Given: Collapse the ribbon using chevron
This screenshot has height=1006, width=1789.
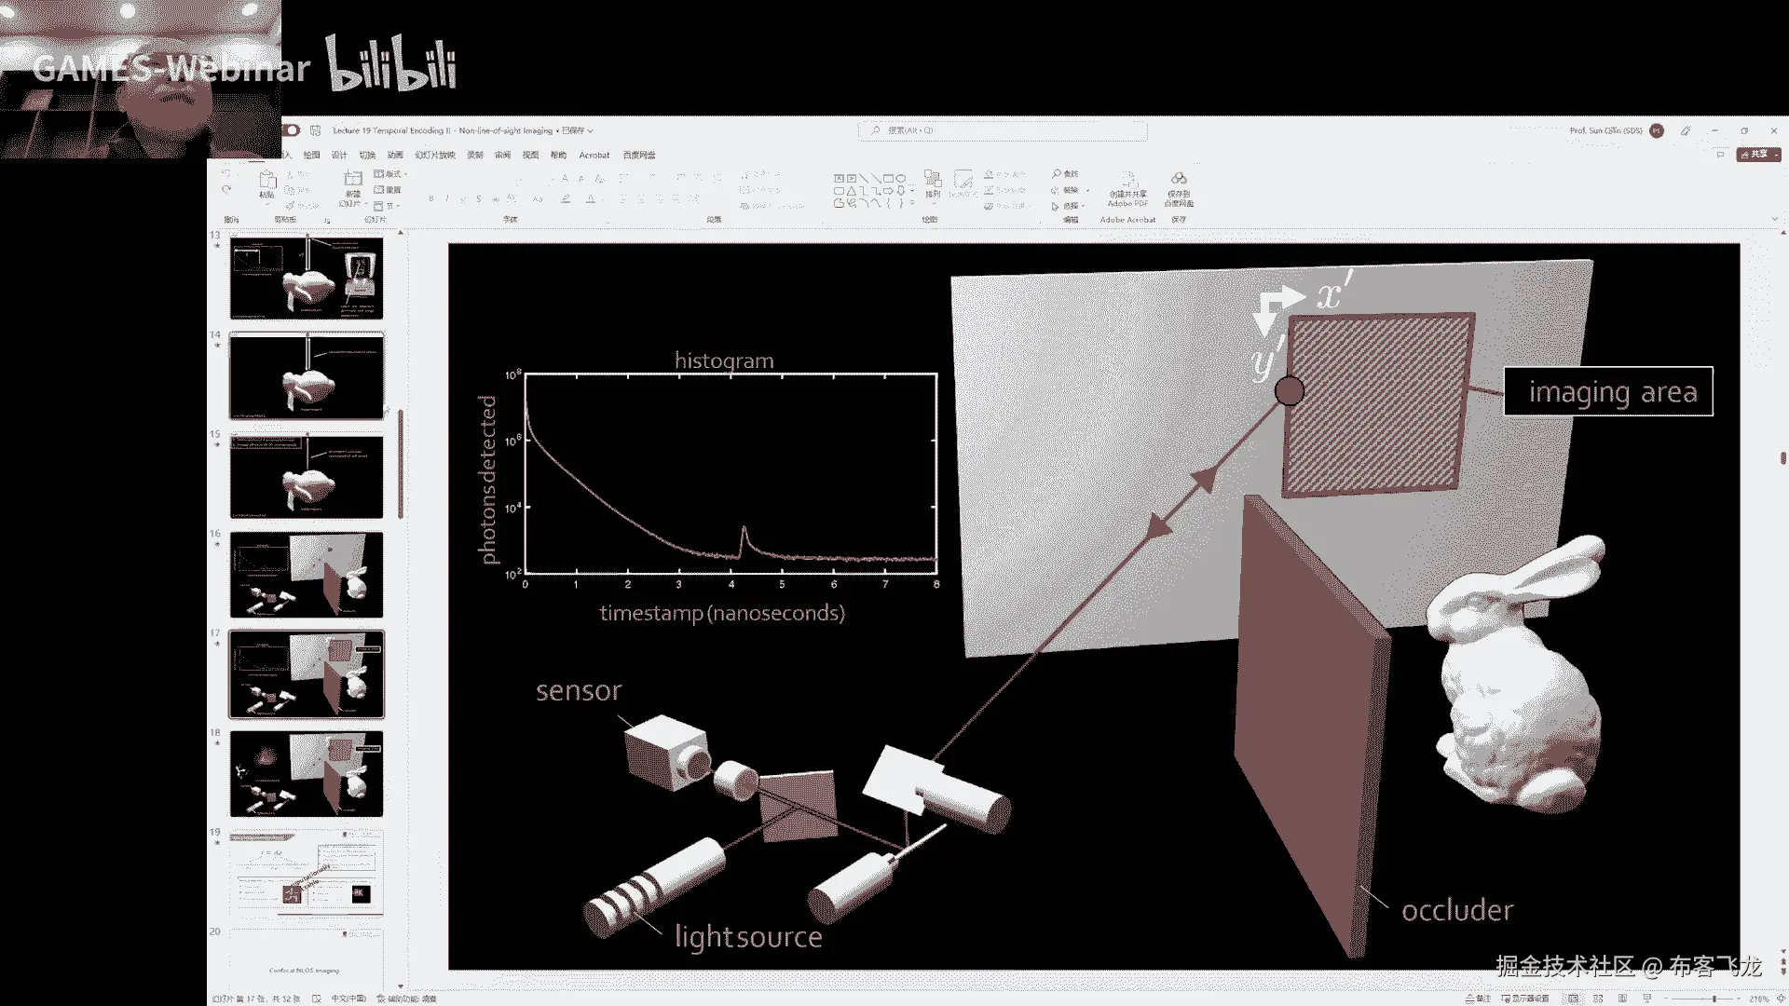Looking at the screenshot, I should 1774,220.
